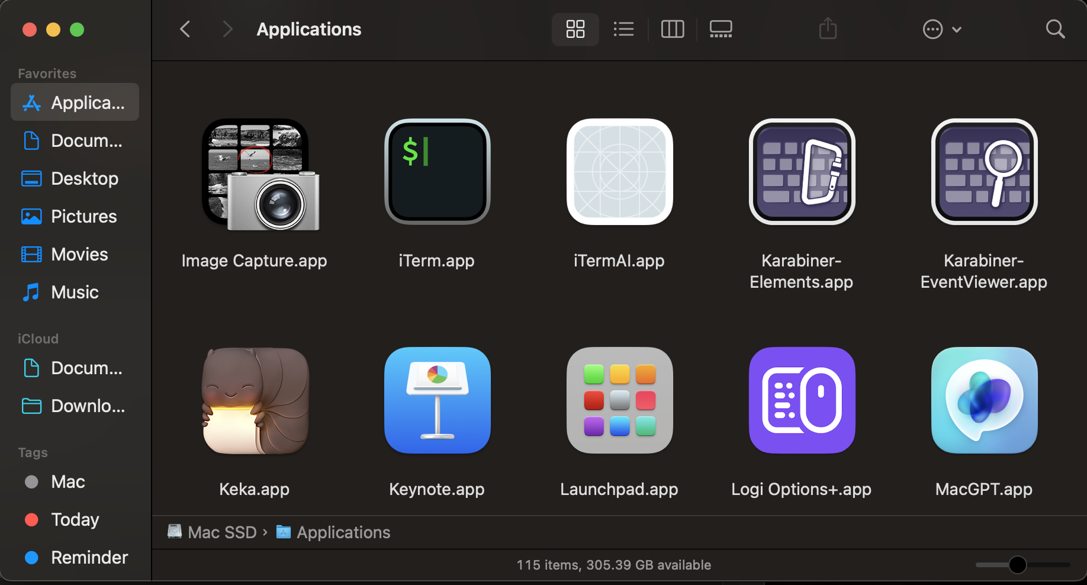This screenshot has height=585, width=1087.
Task: Select the Keka.app icon
Action: pyautogui.click(x=255, y=401)
